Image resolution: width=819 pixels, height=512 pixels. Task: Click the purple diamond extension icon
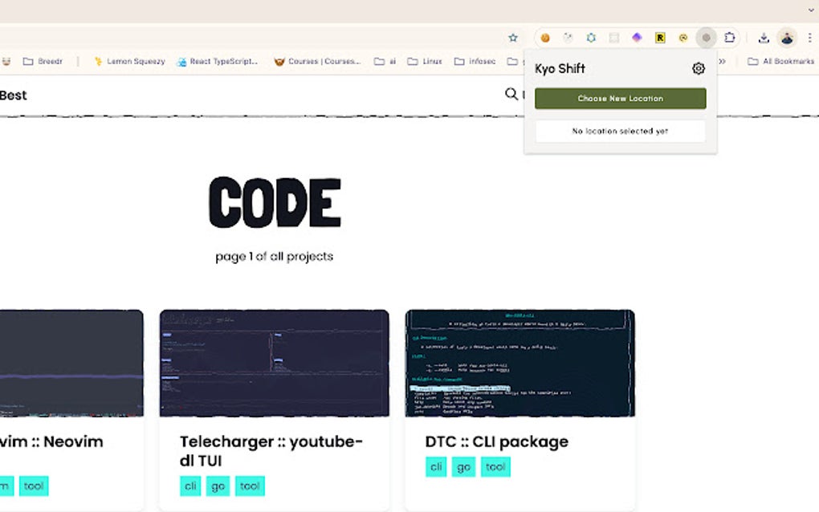click(x=636, y=37)
